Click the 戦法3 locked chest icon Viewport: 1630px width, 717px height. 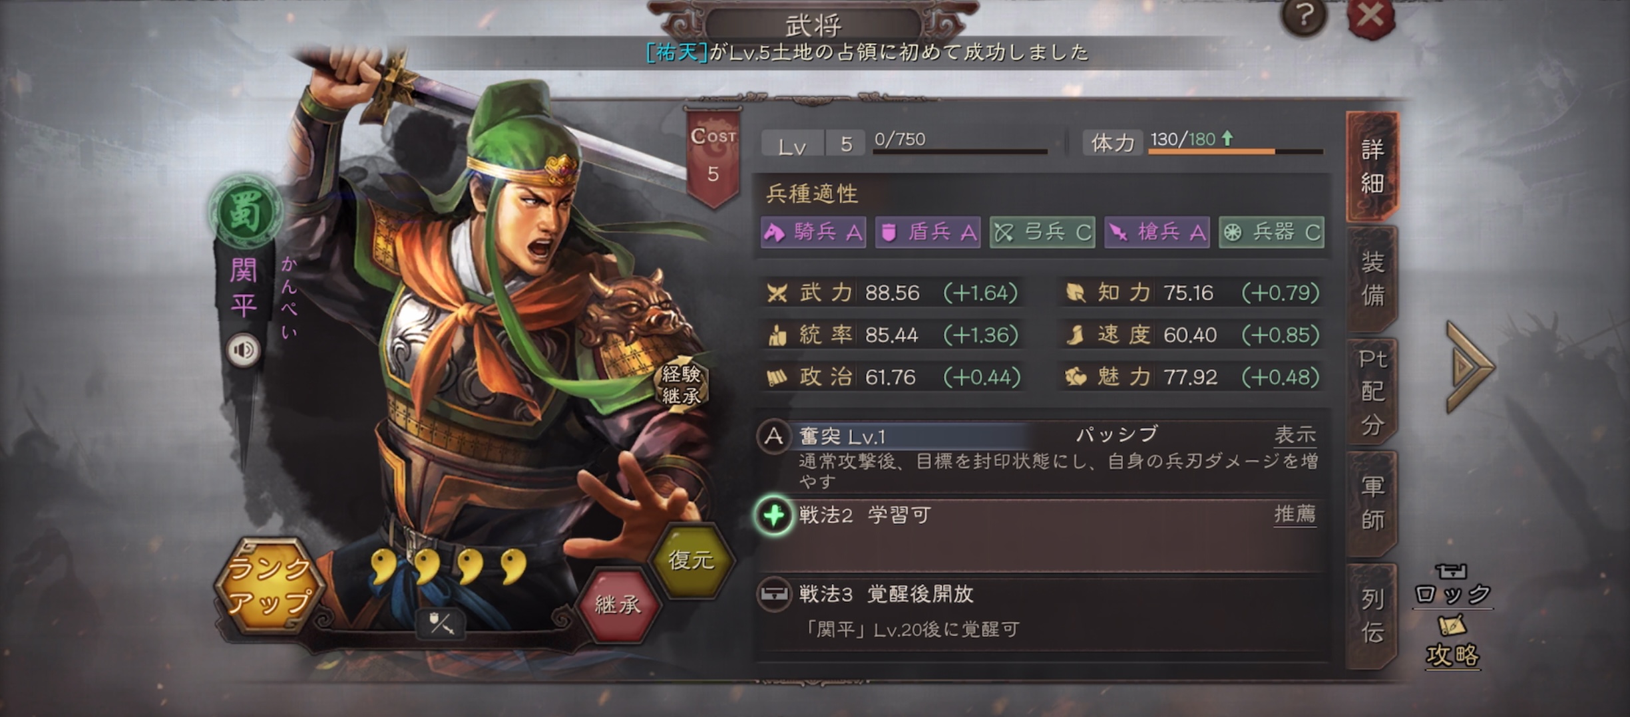coord(774,593)
